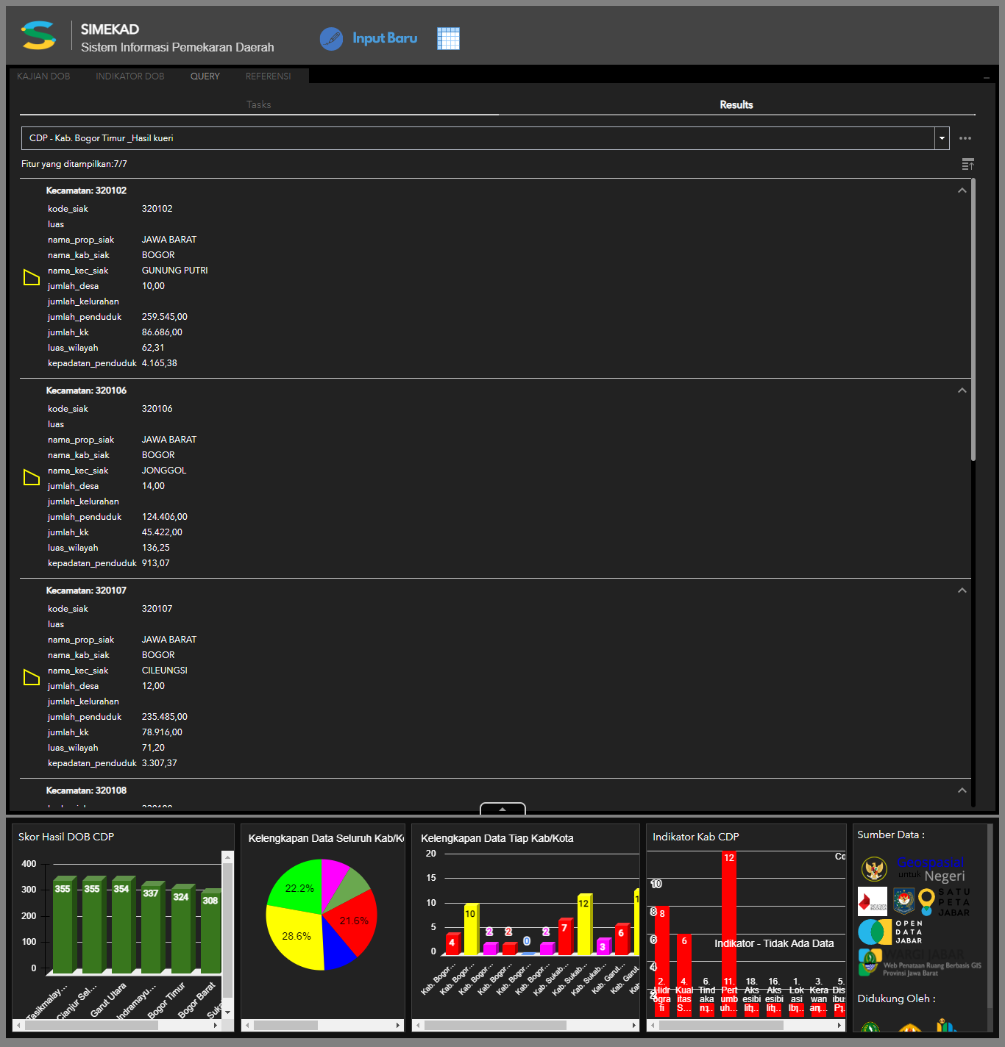
Task: Open the REFERENSI tab
Action: point(268,76)
